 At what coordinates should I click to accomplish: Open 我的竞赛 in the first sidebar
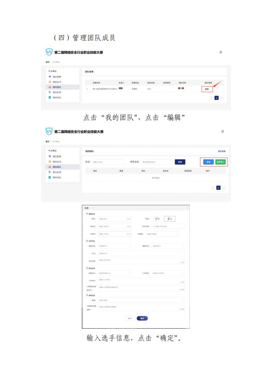(x=57, y=77)
